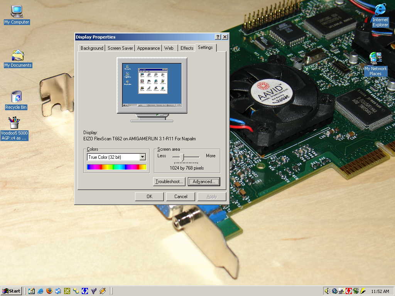Click the Display Properties title bar
Screen dimensions: 395x296
152,37
